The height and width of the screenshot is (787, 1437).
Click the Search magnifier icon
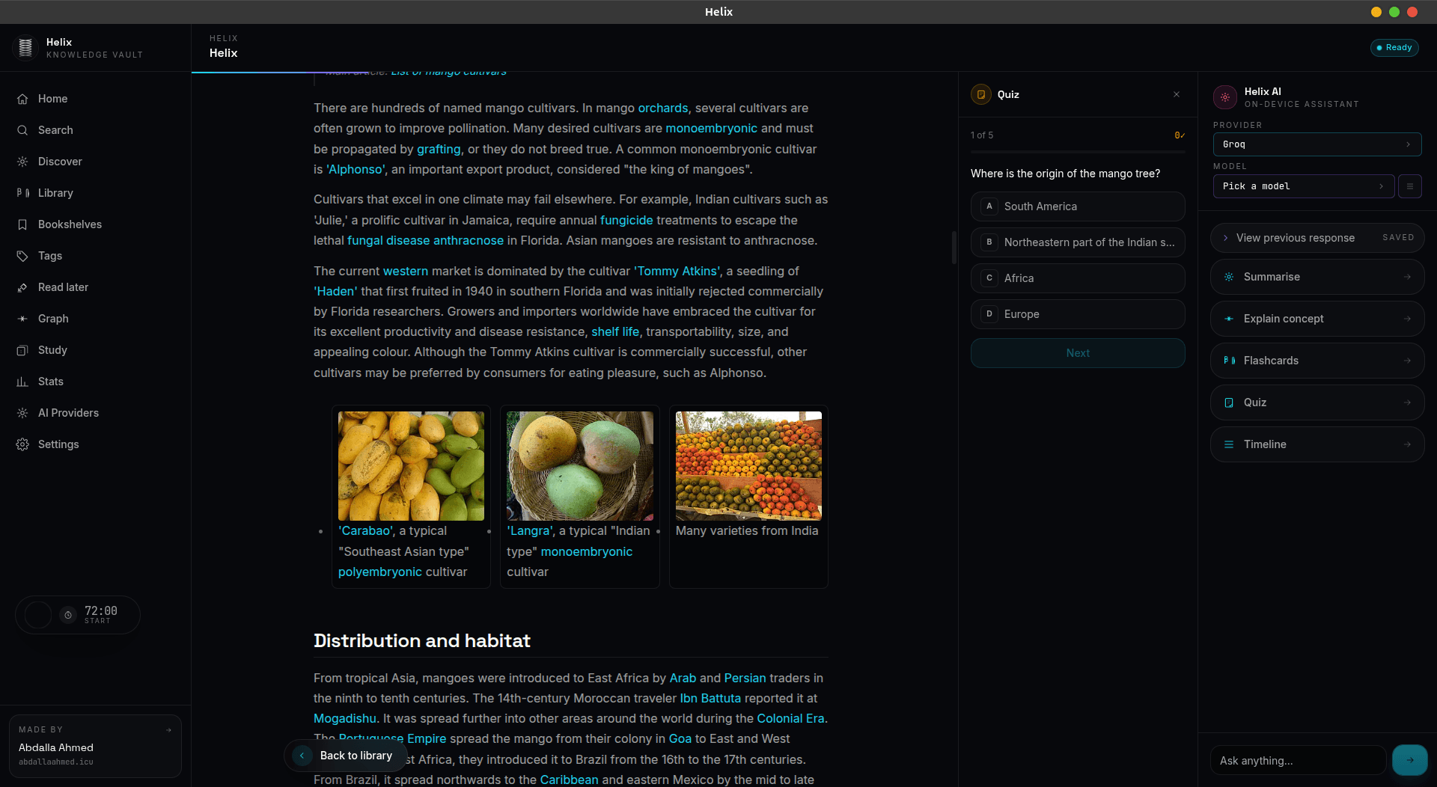pyautogui.click(x=22, y=130)
